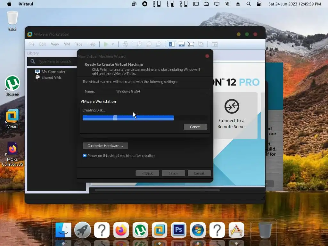This screenshot has height=246, width=328.
Task: Click the Revert to Snapshot toolbar icon
Action: click(x=149, y=44)
